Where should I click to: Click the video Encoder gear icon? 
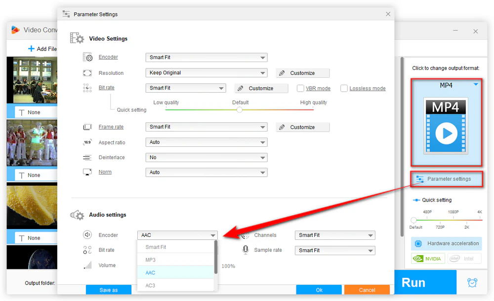87,57
